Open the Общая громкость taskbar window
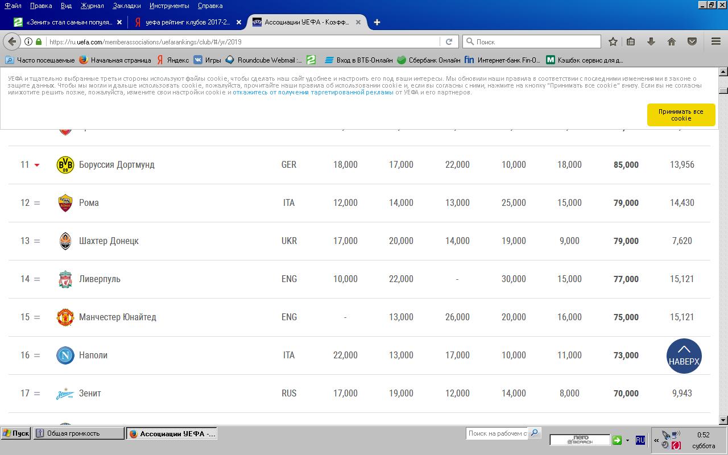This screenshot has height=455, width=728. [78, 433]
